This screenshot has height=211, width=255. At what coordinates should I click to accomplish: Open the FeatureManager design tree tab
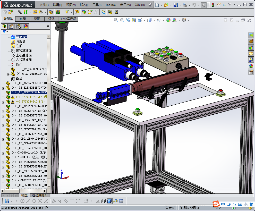point(4,26)
